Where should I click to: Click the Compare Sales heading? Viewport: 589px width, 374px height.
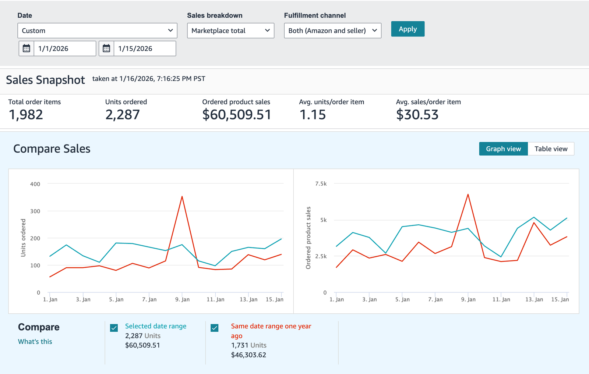point(52,149)
